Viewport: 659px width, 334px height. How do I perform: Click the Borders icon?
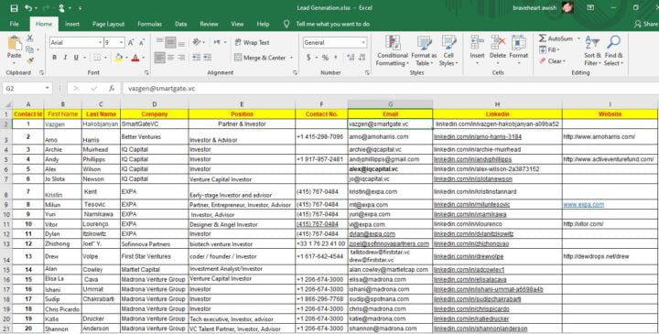click(98, 58)
